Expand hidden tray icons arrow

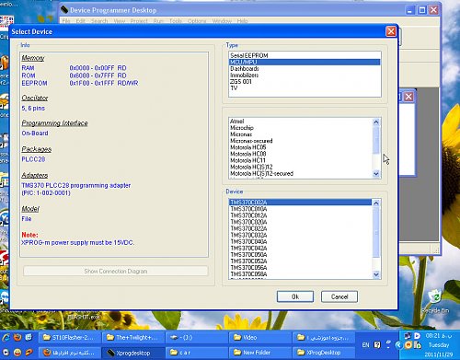398,345
